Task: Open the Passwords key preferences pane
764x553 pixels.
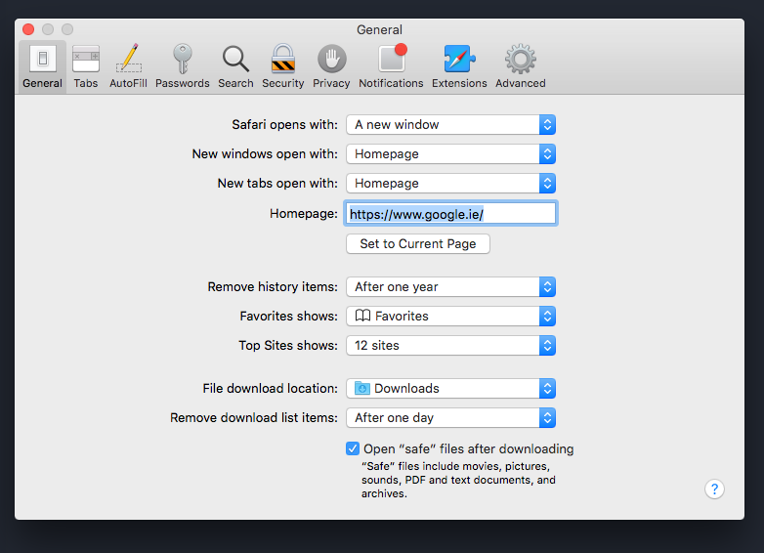Action: point(183,66)
